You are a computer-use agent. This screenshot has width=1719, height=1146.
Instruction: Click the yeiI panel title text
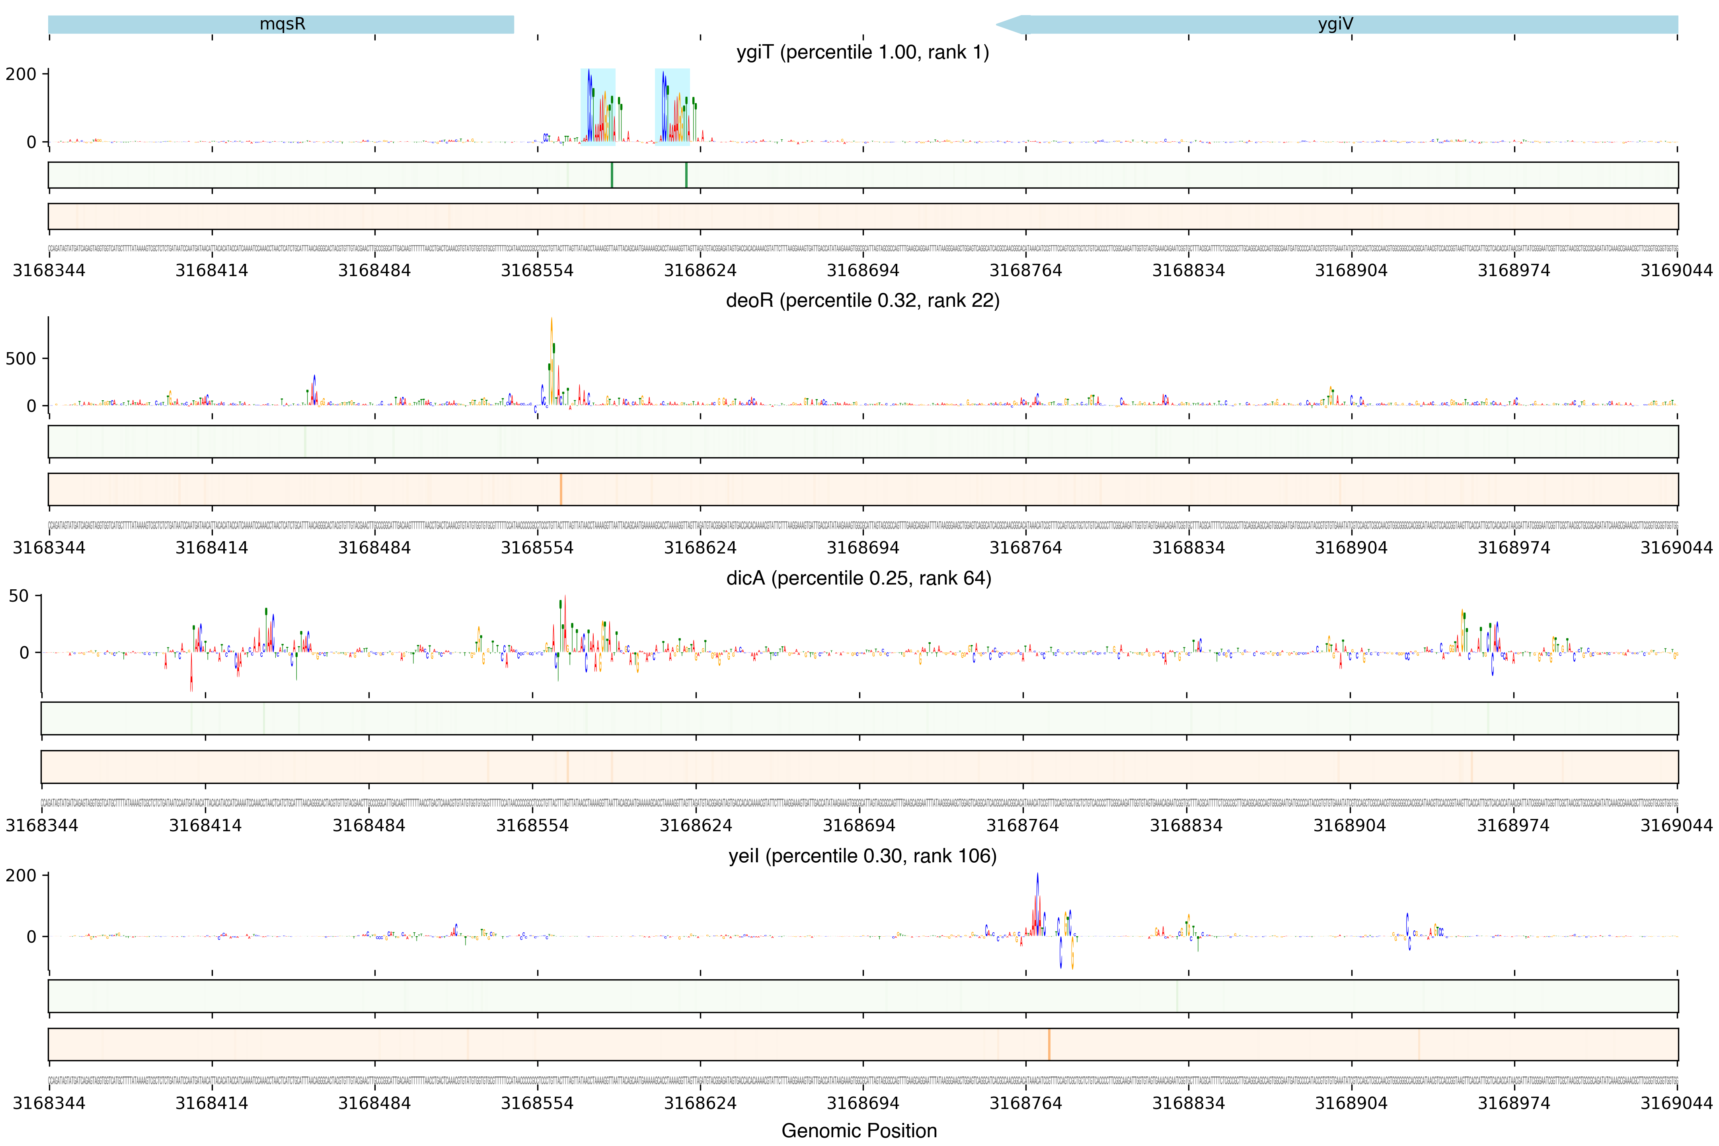click(x=862, y=856)
